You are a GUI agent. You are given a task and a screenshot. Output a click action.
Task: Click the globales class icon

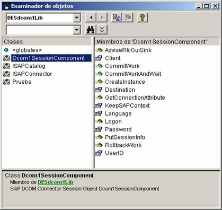(6, 50)
